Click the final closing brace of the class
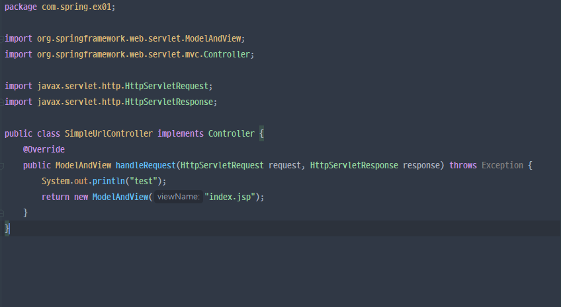 [x=7, y=228]
